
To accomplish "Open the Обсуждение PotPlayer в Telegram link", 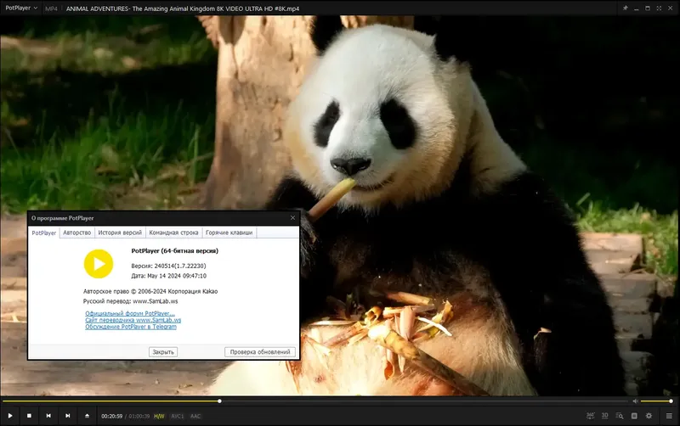I will coord(131,327).
